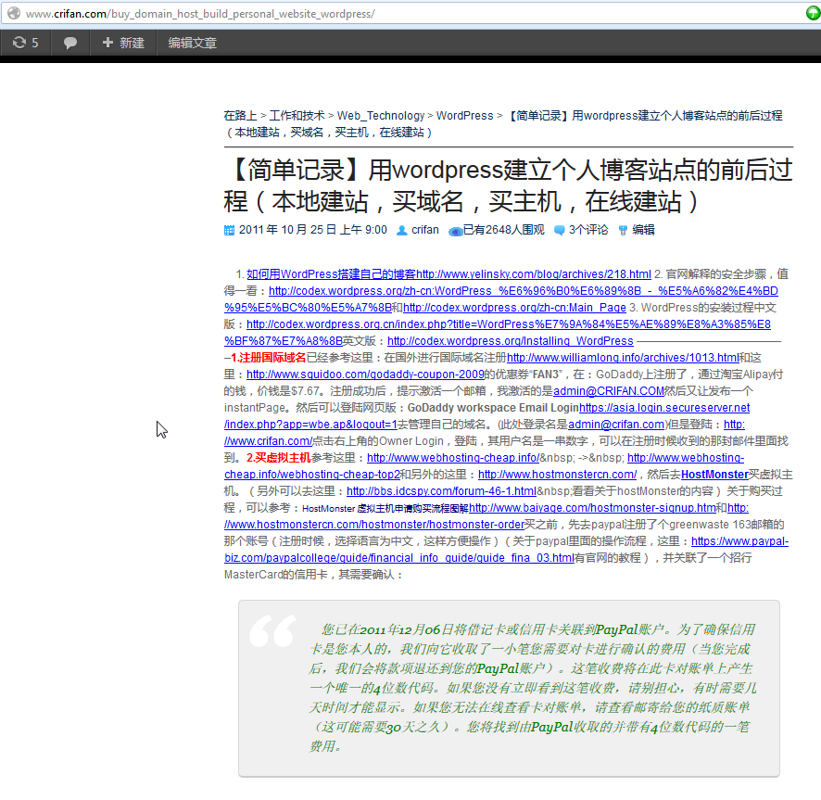Open the comments bubble in admin bar
This screenshot has height=800, width=821.
[x=70, y=43]
